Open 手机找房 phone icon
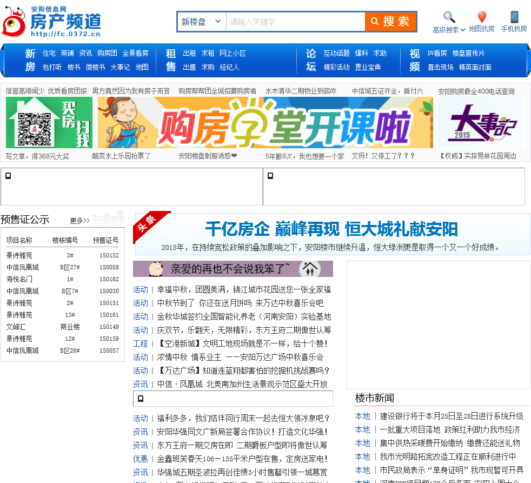Viewport: 531px width, 483px height. (x=514, y=17)
